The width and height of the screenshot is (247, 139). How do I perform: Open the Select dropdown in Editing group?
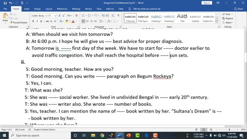(x=228, y=22)
